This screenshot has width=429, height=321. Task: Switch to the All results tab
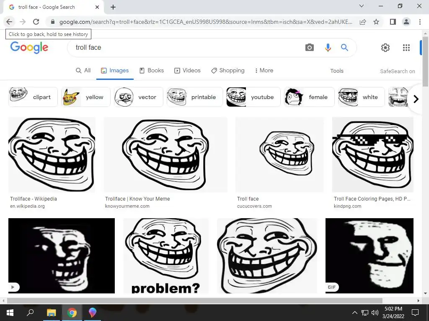click(83, 70)
